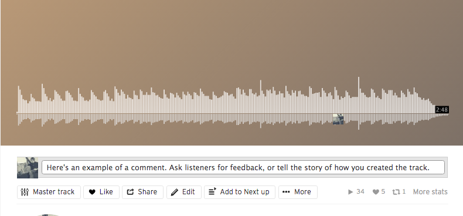Viewport: 463px width, 216px height.
Task: Click the user avatar beside comment box
Action: coord(28,168)
